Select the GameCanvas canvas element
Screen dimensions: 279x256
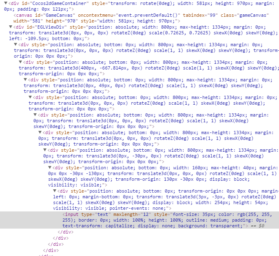(x=141, y=18)
